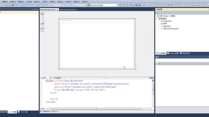Viewport: 209px width, 117px height.
Task: Select the 方案總管 tab
Action: [161, 53]
